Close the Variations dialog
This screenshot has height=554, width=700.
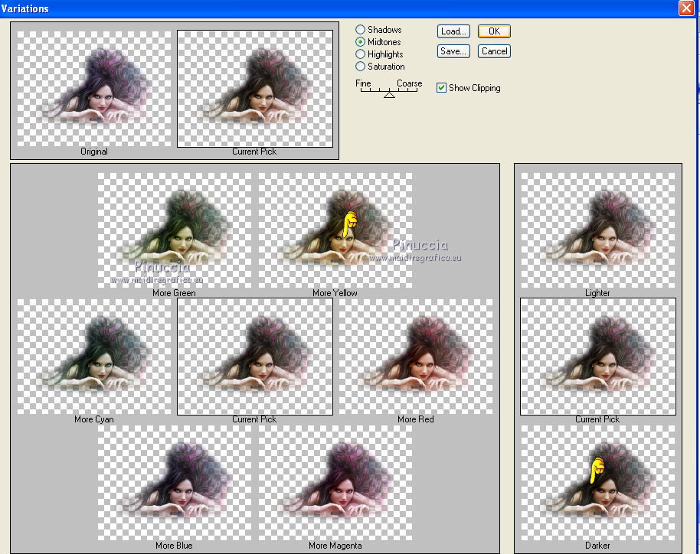tap(685, 8)
